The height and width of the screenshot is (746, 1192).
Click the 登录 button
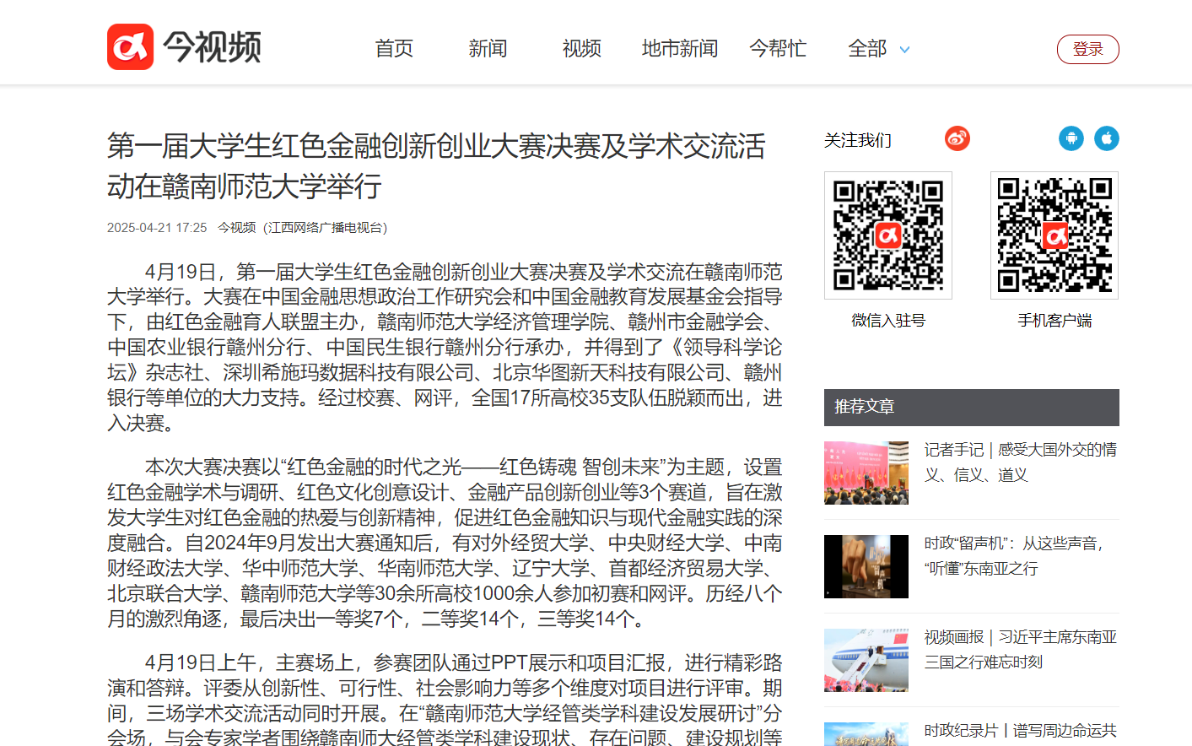coord(1088,49)
